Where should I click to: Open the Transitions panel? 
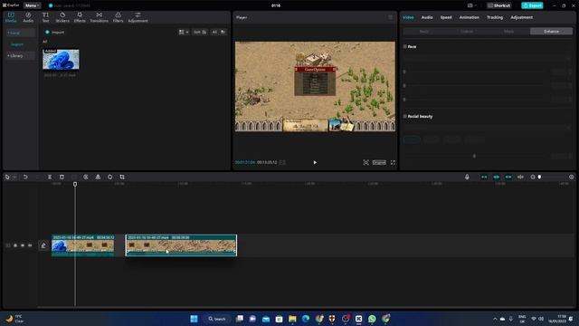pyautogui.click(x=99, y=17)
